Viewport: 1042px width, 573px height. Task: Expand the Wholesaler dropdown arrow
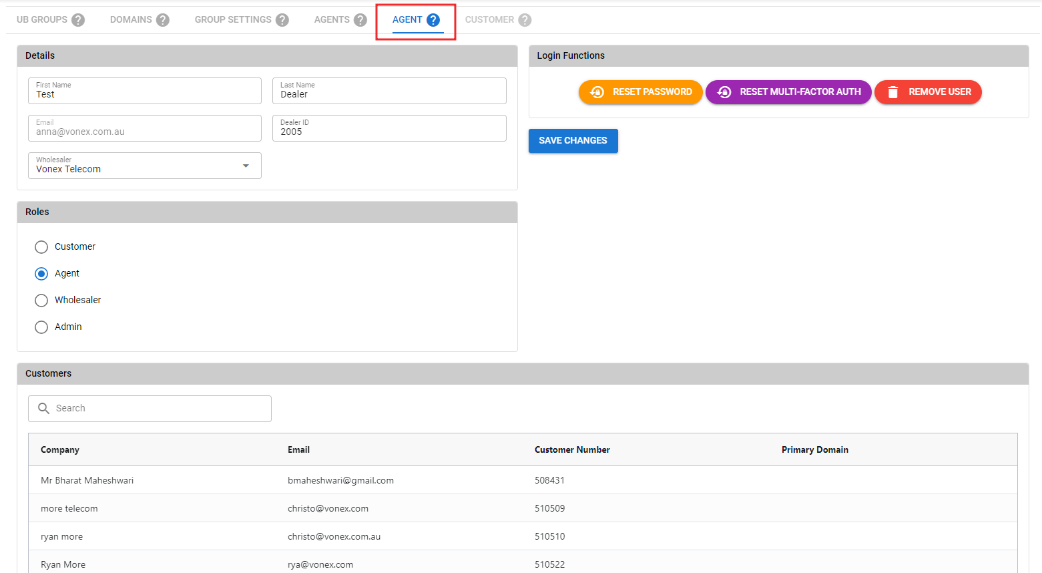point(246,166)
